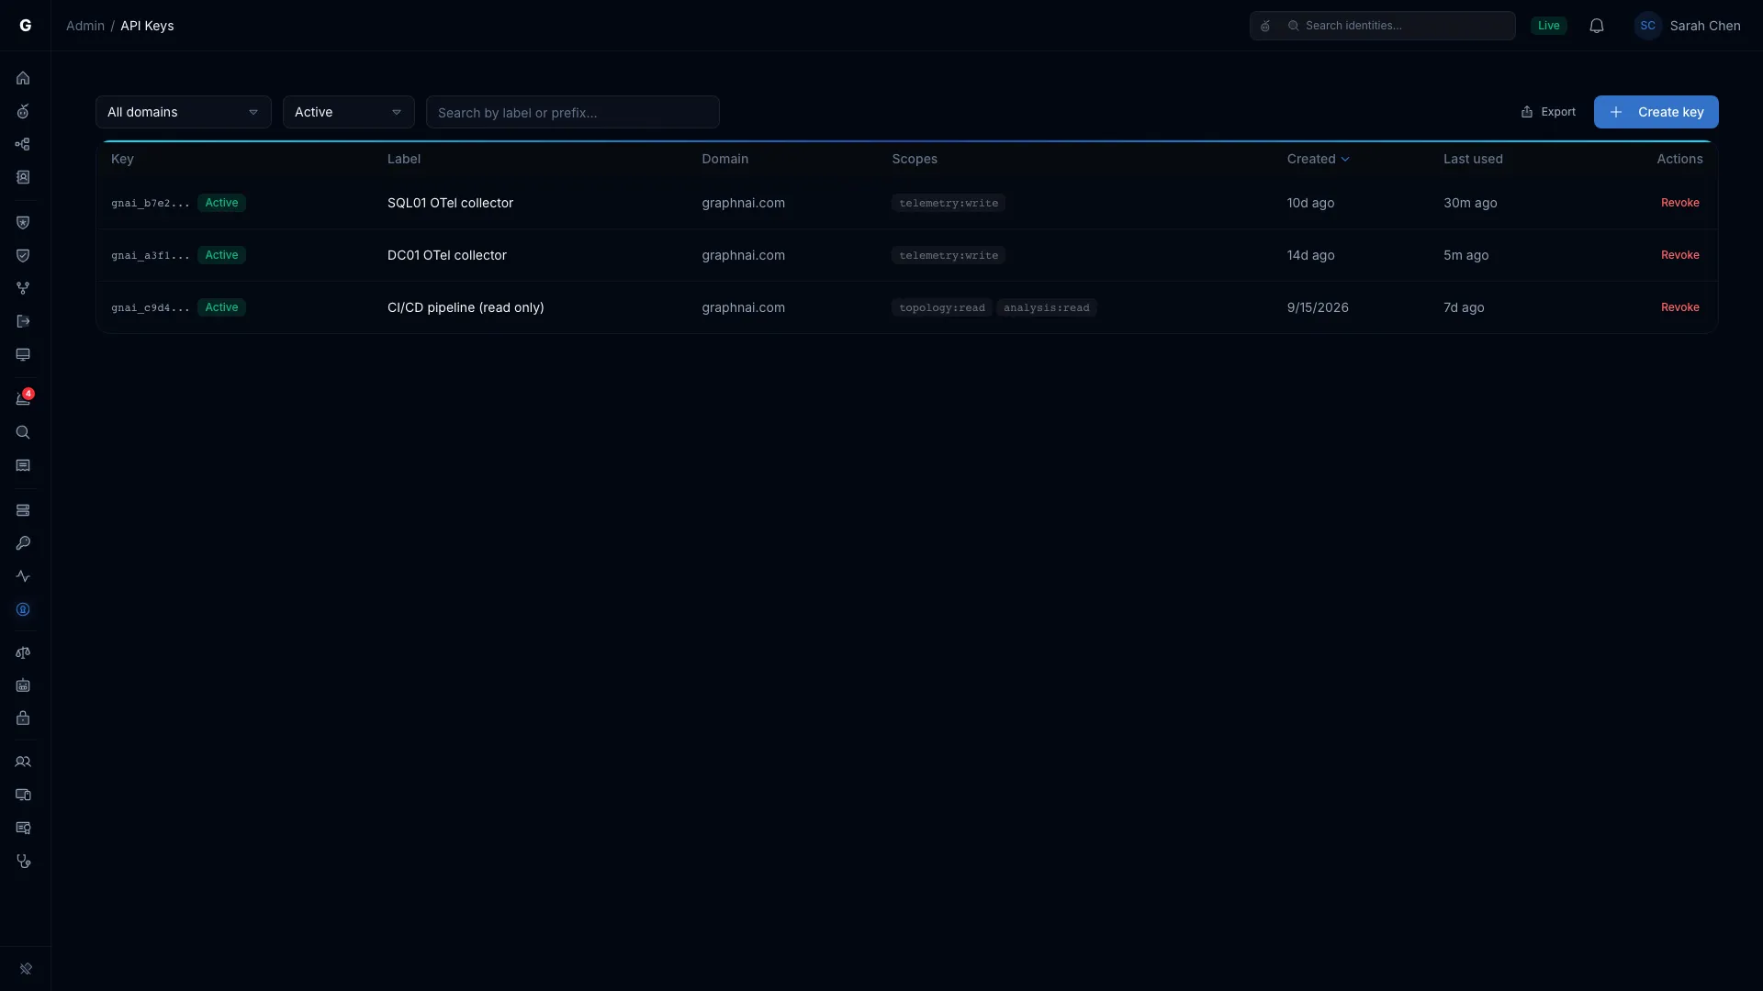Open the stethoscope health sidebar icon
The height and width of the screenshot is (991, 1763).
tap(23, 861)
